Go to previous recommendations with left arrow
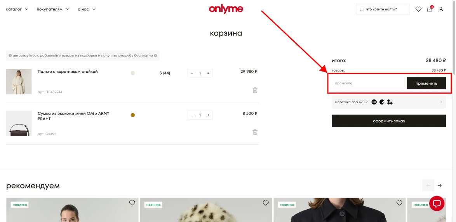Screen dimensions: 456x222 click(428, 186)
